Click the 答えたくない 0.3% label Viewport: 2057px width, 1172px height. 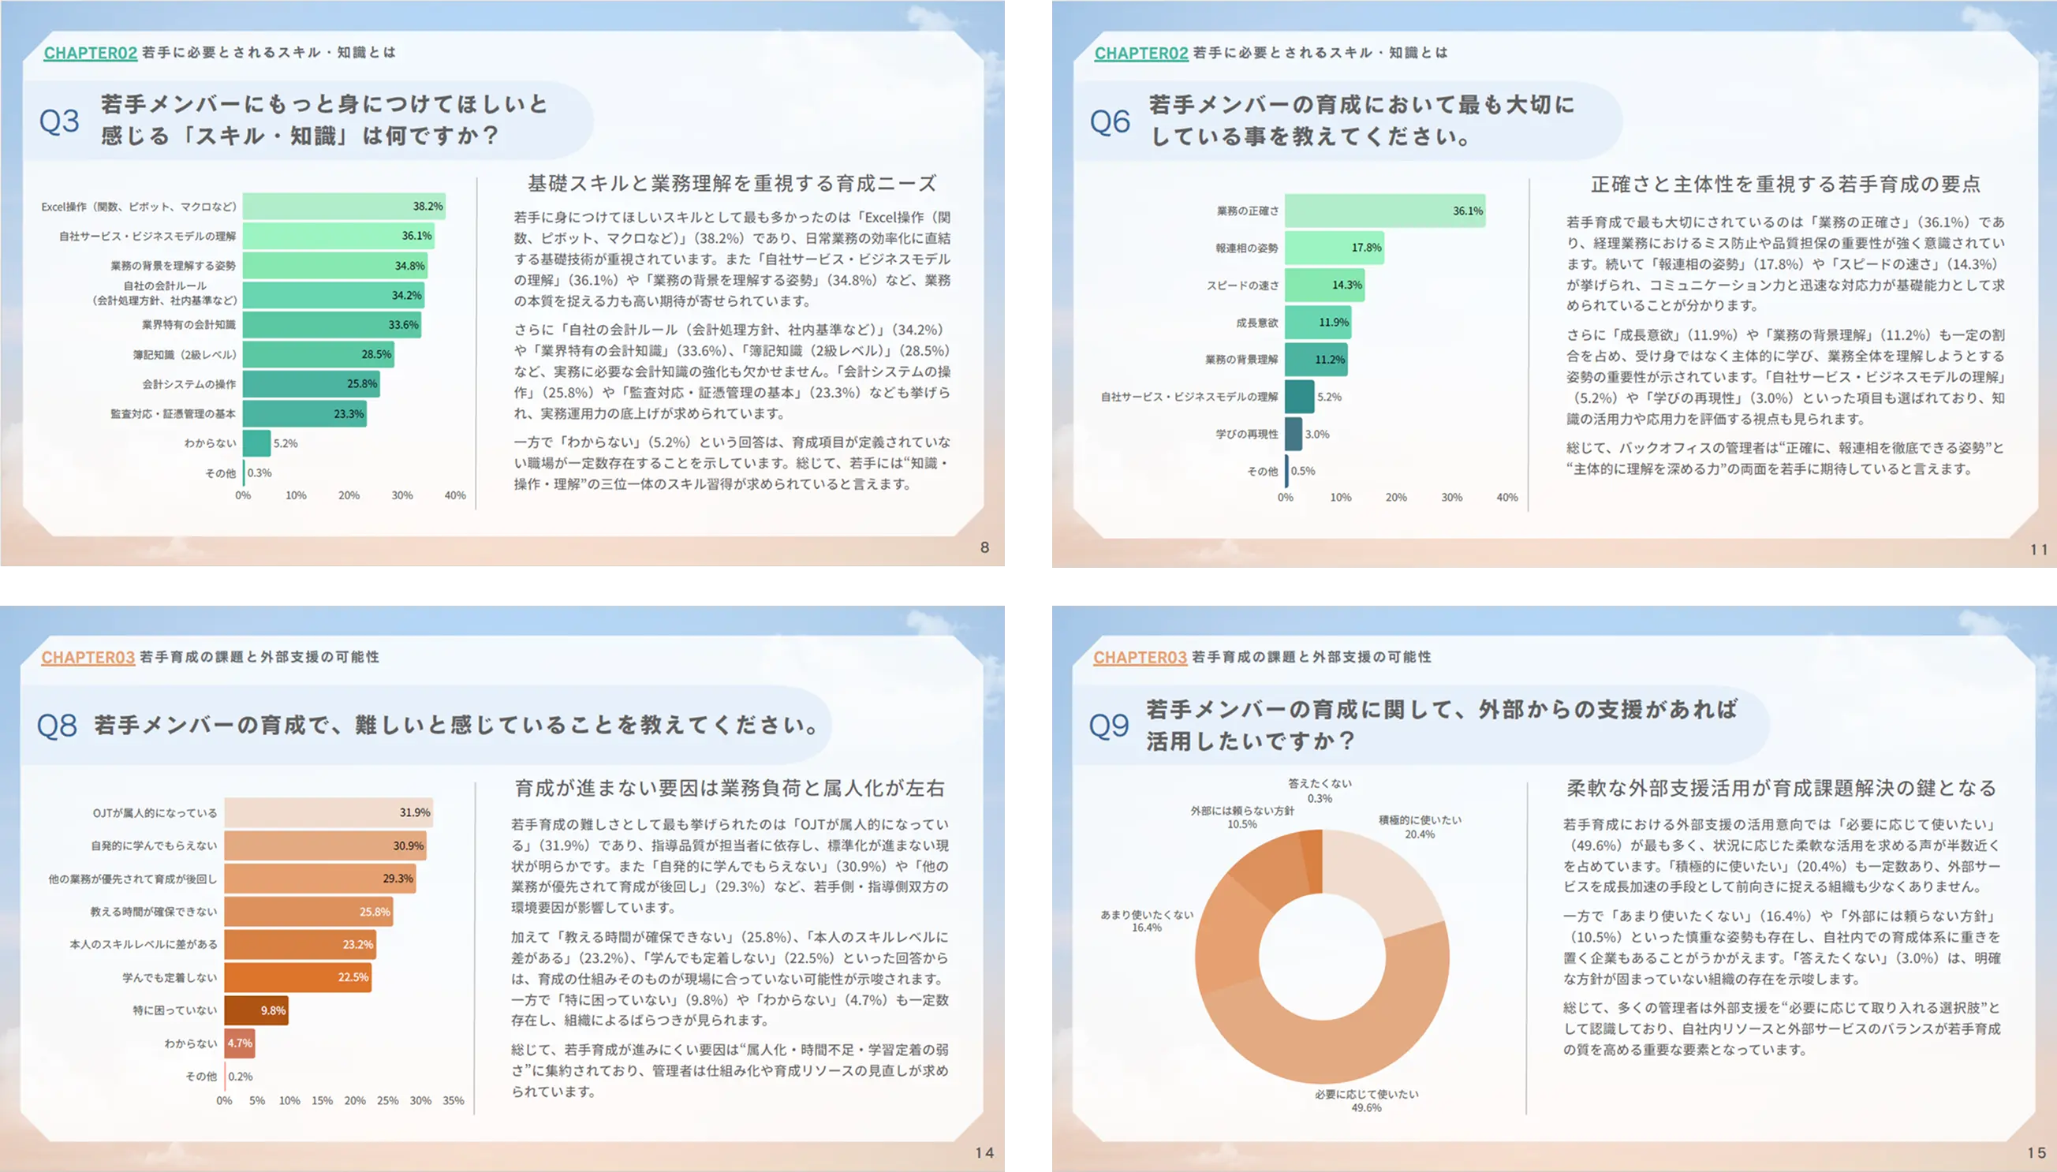click(x=1320, y=791)
